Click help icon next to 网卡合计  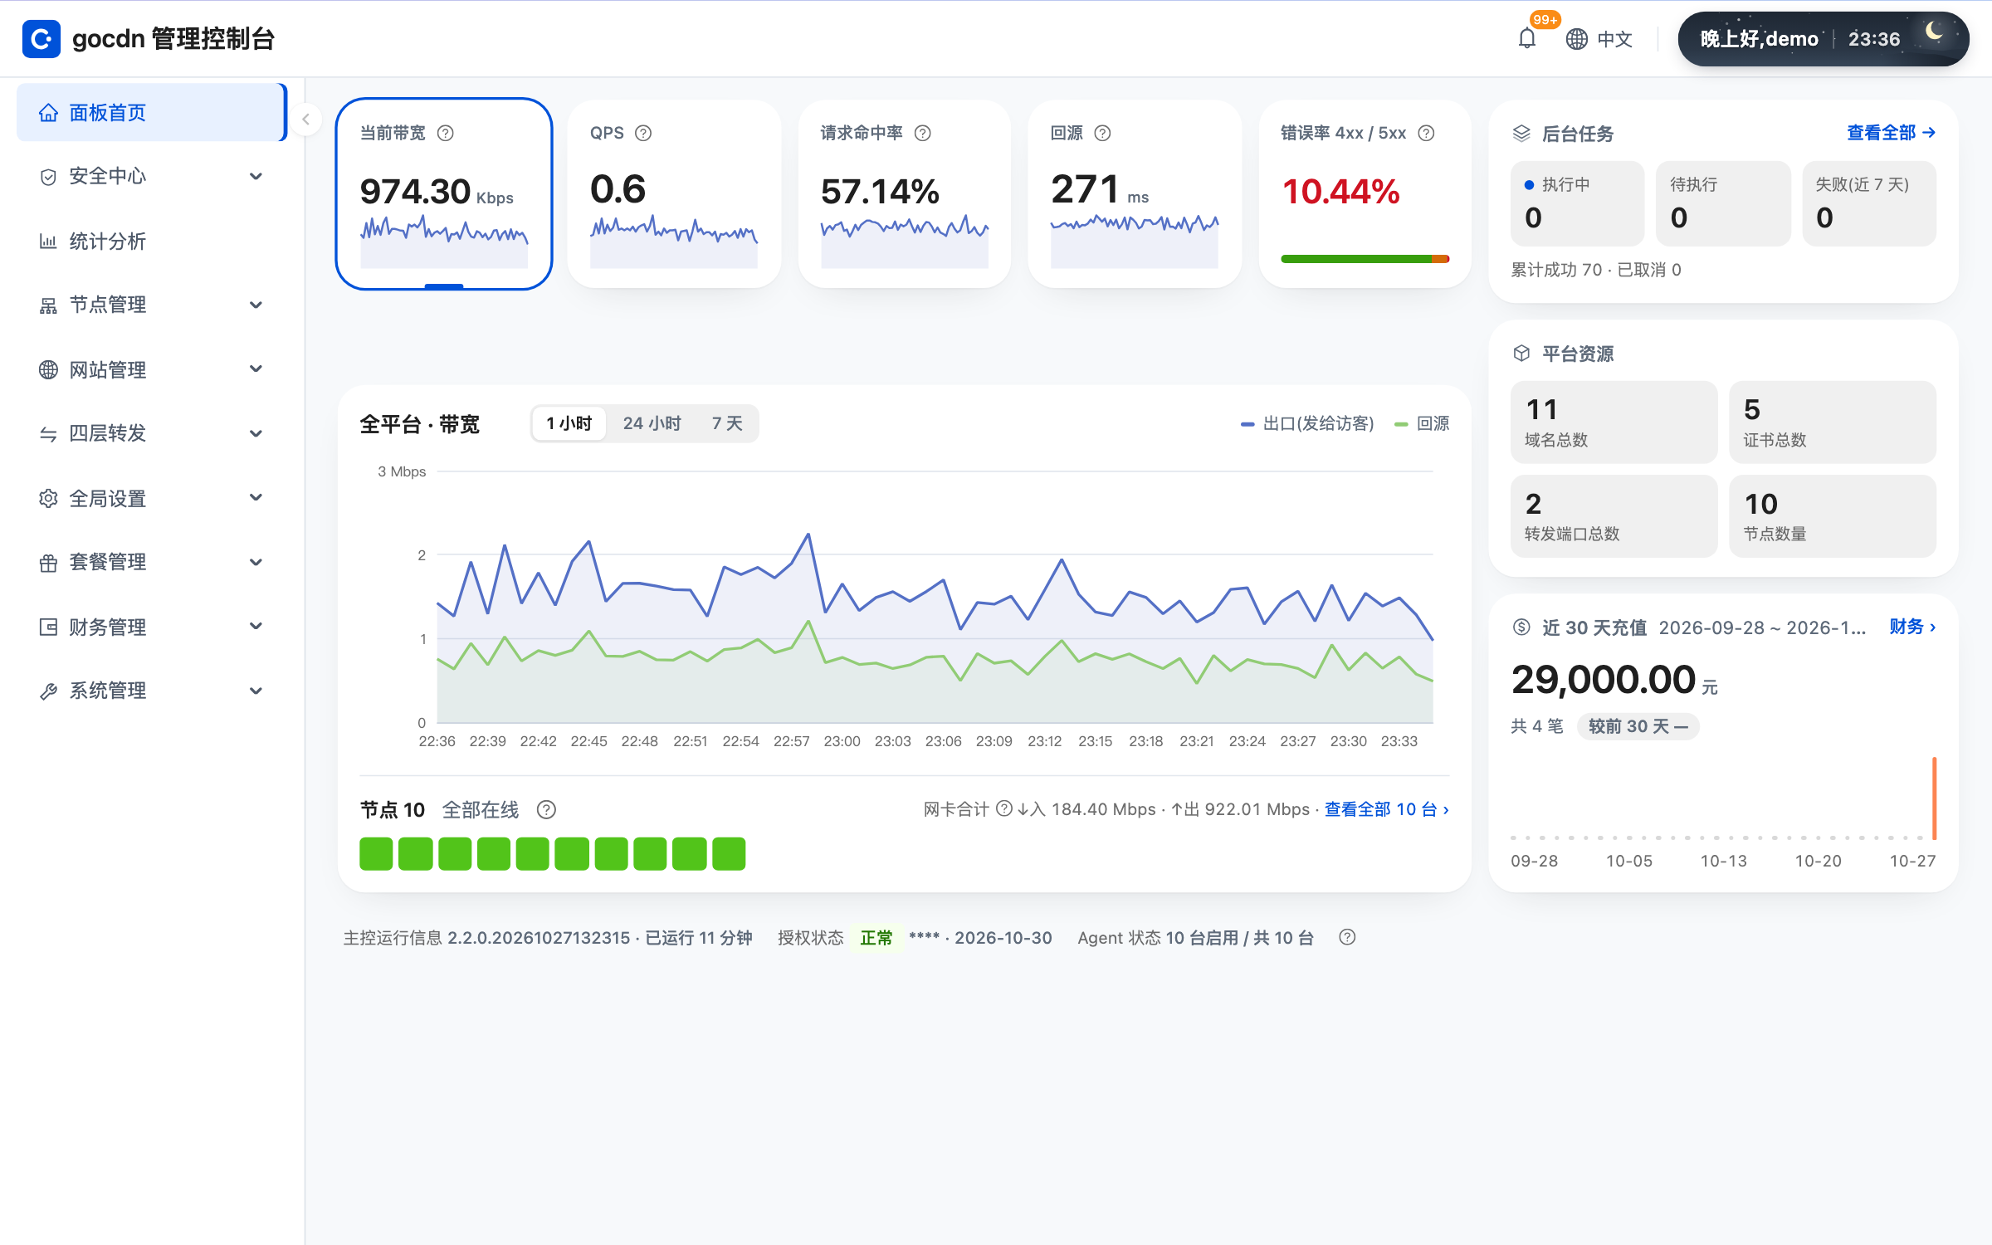pos(1003,808)
